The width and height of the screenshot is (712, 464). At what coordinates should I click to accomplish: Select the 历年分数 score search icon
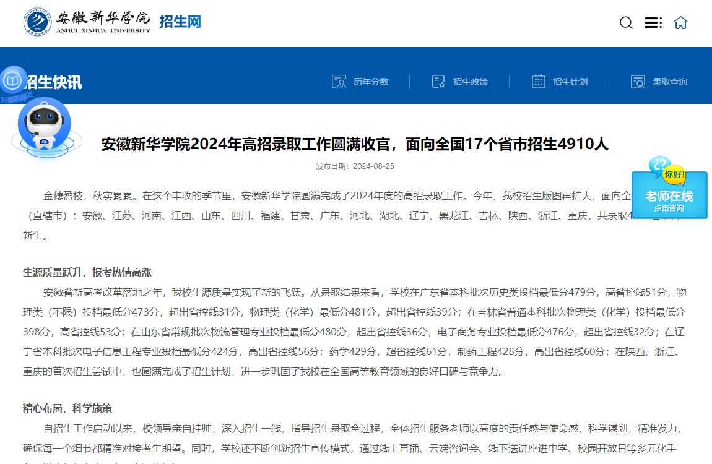click(338, 81)
